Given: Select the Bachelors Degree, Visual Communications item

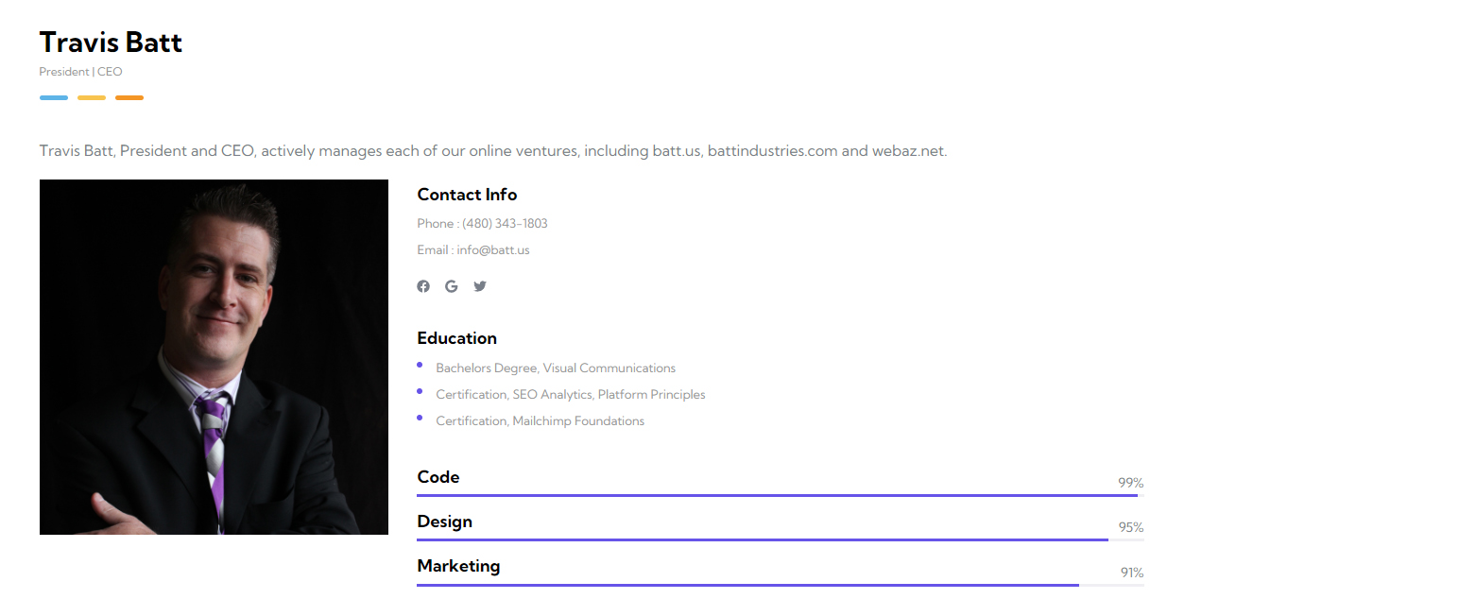Looking at the screenshot, I should [x=556, y=368].
